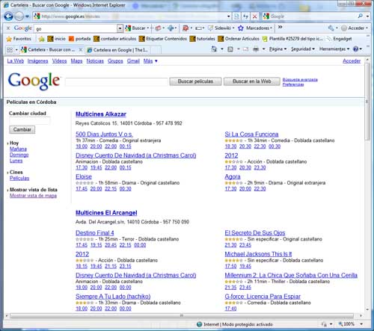Close the Google toolbar with its X
374x331 pixels.
click(8, 28)
